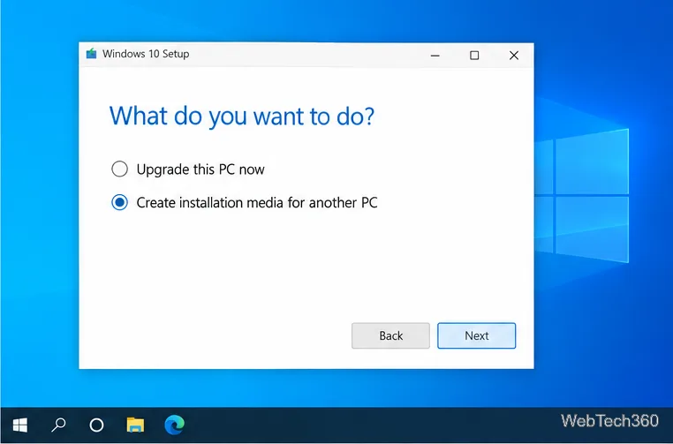Viewport: 673px width, 444px height.
Task: Click the 'What do you want to do?' heading
Action: click(x=242, y=116)
